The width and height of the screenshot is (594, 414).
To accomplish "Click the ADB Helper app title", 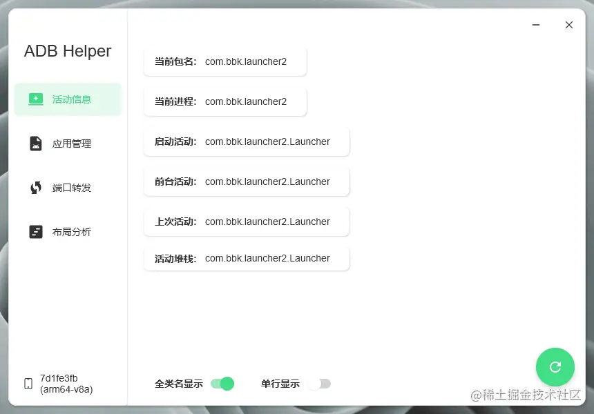I will coord(67,51).
